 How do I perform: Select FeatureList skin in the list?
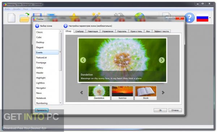pos(47,58)
